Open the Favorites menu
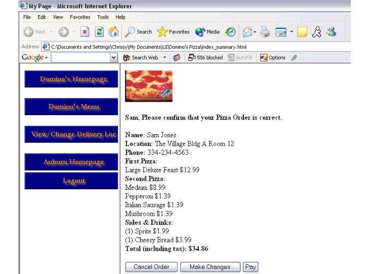This screenshot has height=274, width=366. pyautogui.click(x=80, y=17)
